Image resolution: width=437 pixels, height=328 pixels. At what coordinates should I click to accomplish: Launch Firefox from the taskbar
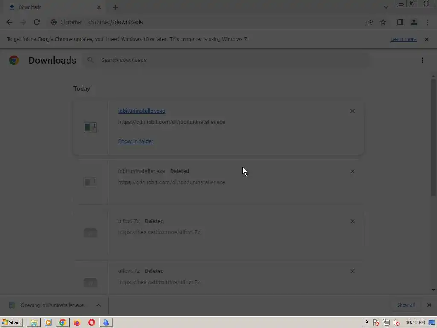pyautogui.click(x=77, y=323)
